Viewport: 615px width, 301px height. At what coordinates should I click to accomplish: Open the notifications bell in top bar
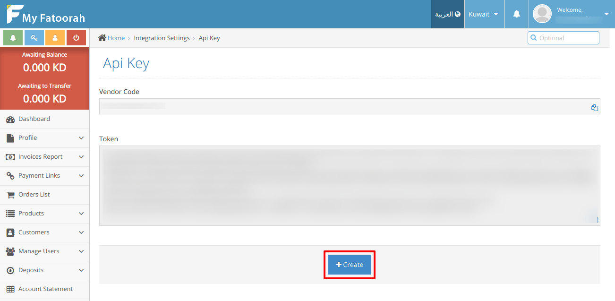pos(517,14)
